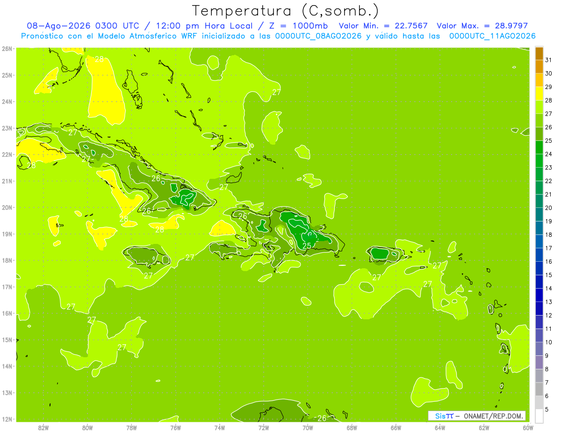Pick the purple swatch between legend 9 and 10
This screenshot has width=561, height=434.
539,349
